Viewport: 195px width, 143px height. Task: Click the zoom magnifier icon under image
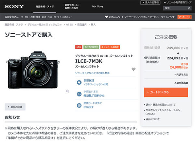68,91
